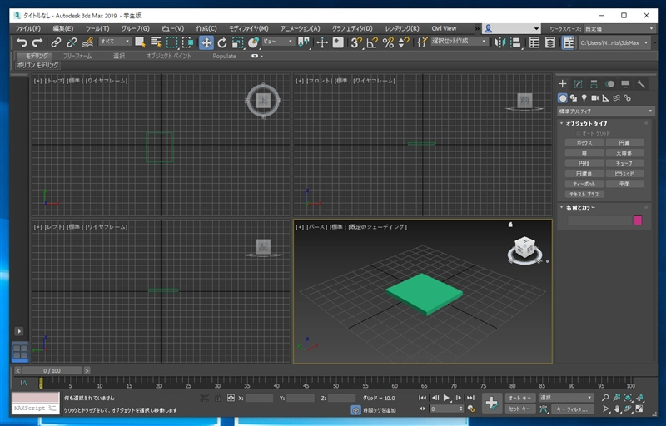Toggle the 3D Snaps button
666x426 pixels.
click(x=356, y=42)
